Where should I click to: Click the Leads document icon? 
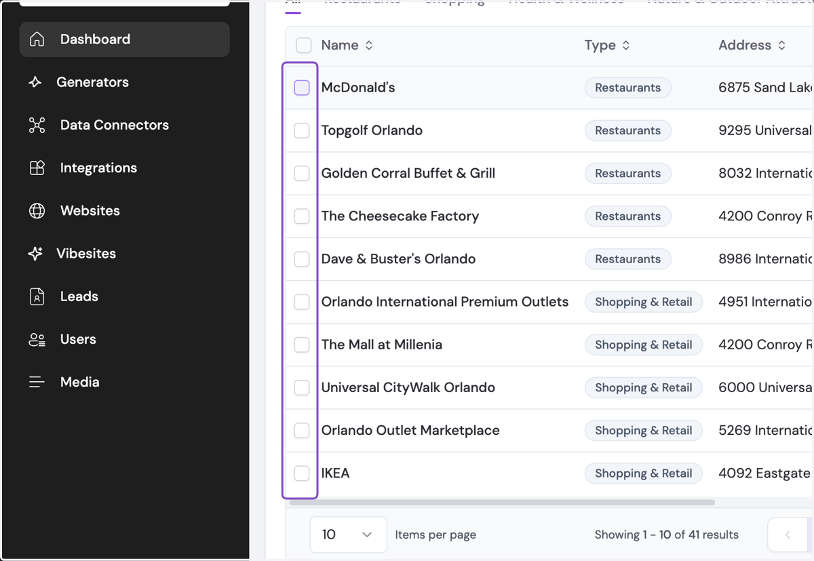(x=37, y=296)
